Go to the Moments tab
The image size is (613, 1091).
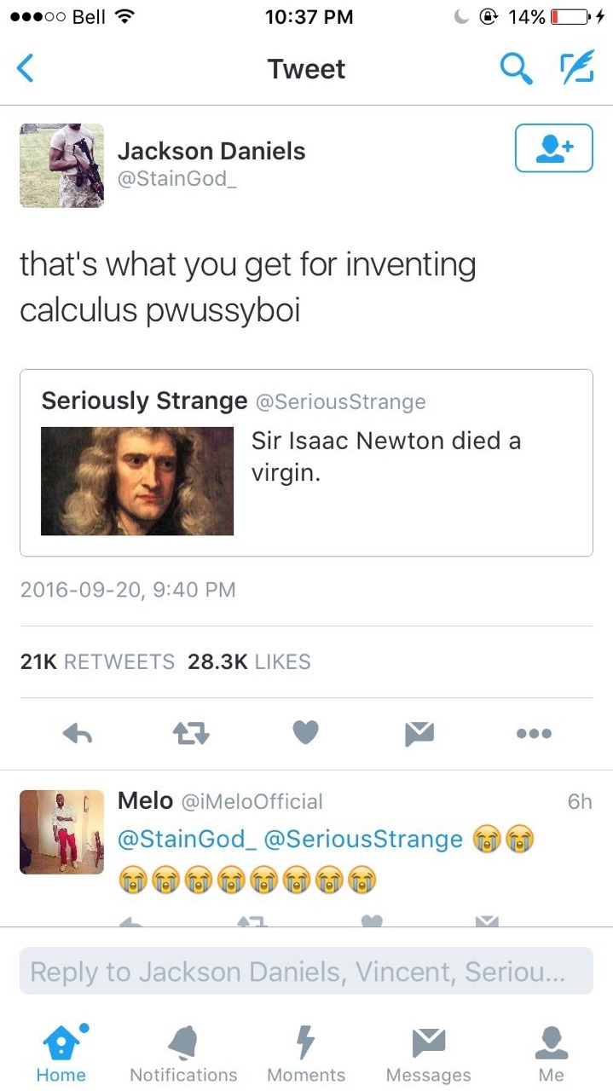(306, 1053)
